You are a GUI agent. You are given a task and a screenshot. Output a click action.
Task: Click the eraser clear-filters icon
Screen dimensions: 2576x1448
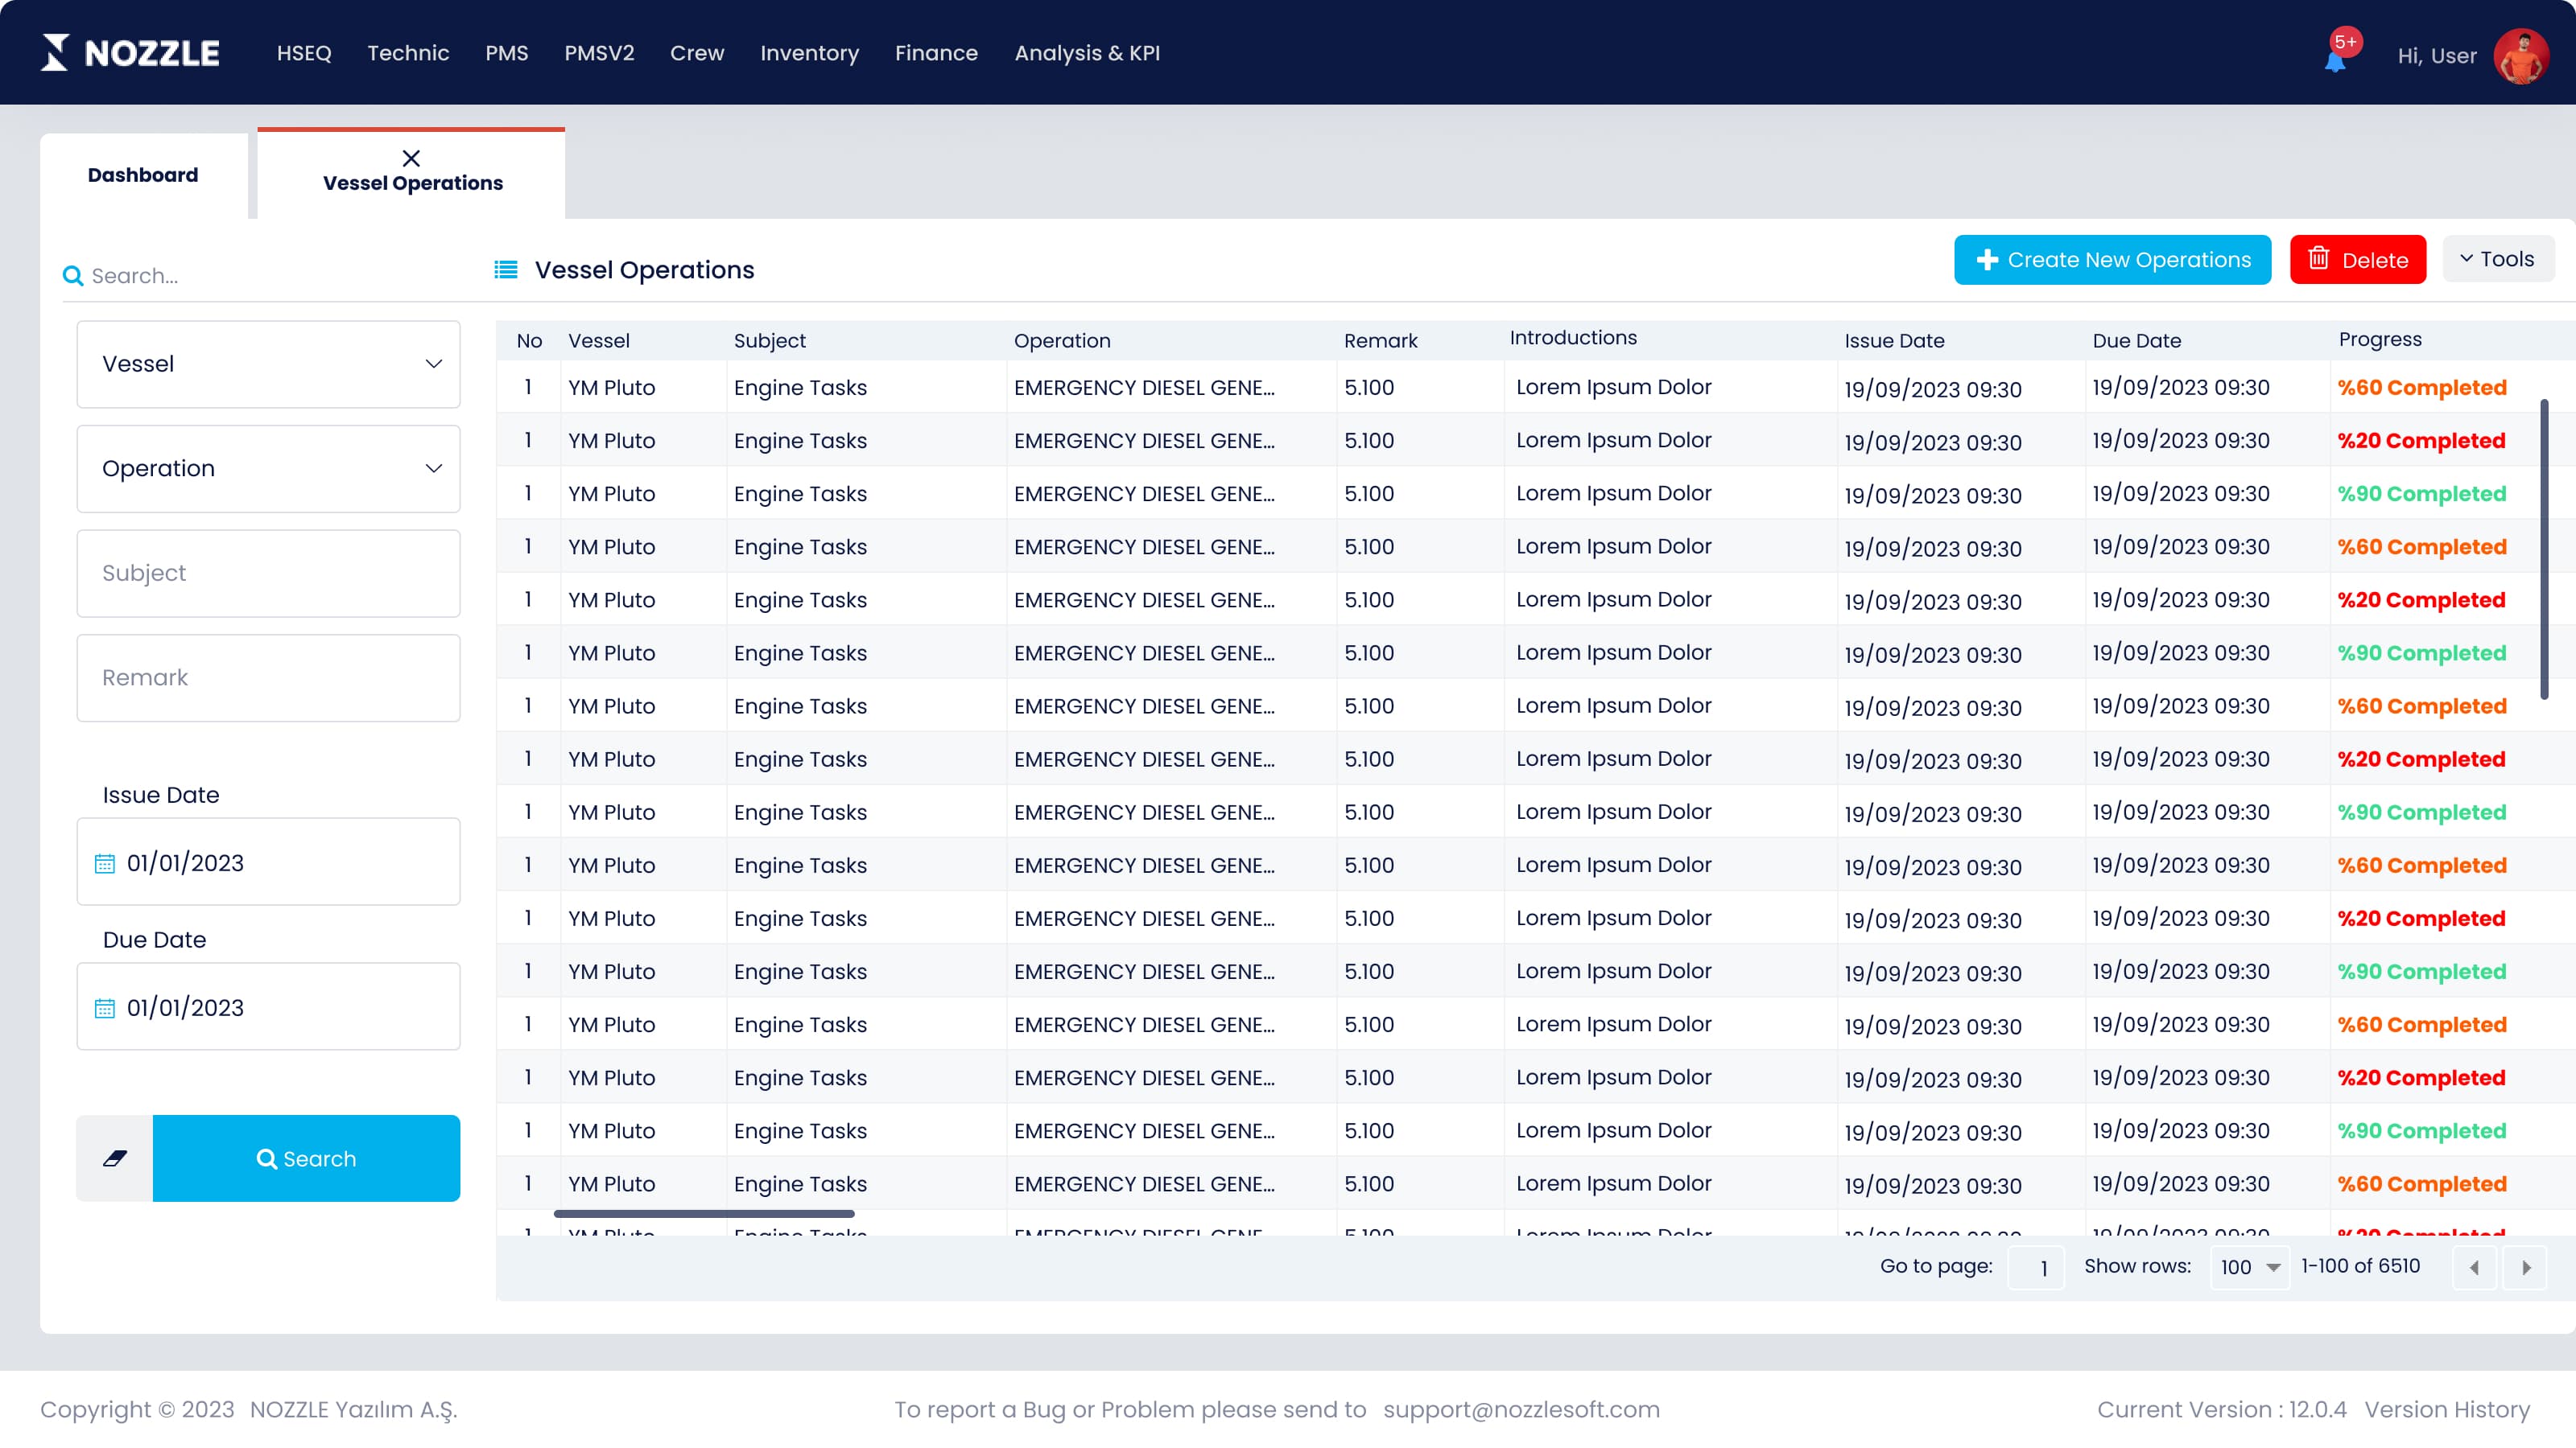click(115, 1158)
